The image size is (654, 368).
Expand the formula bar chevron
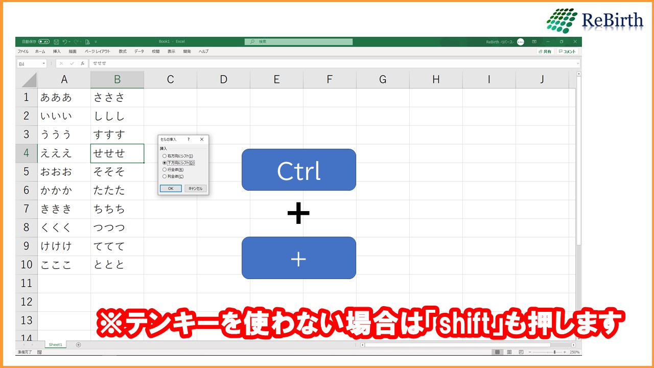(x=578, y=63)
